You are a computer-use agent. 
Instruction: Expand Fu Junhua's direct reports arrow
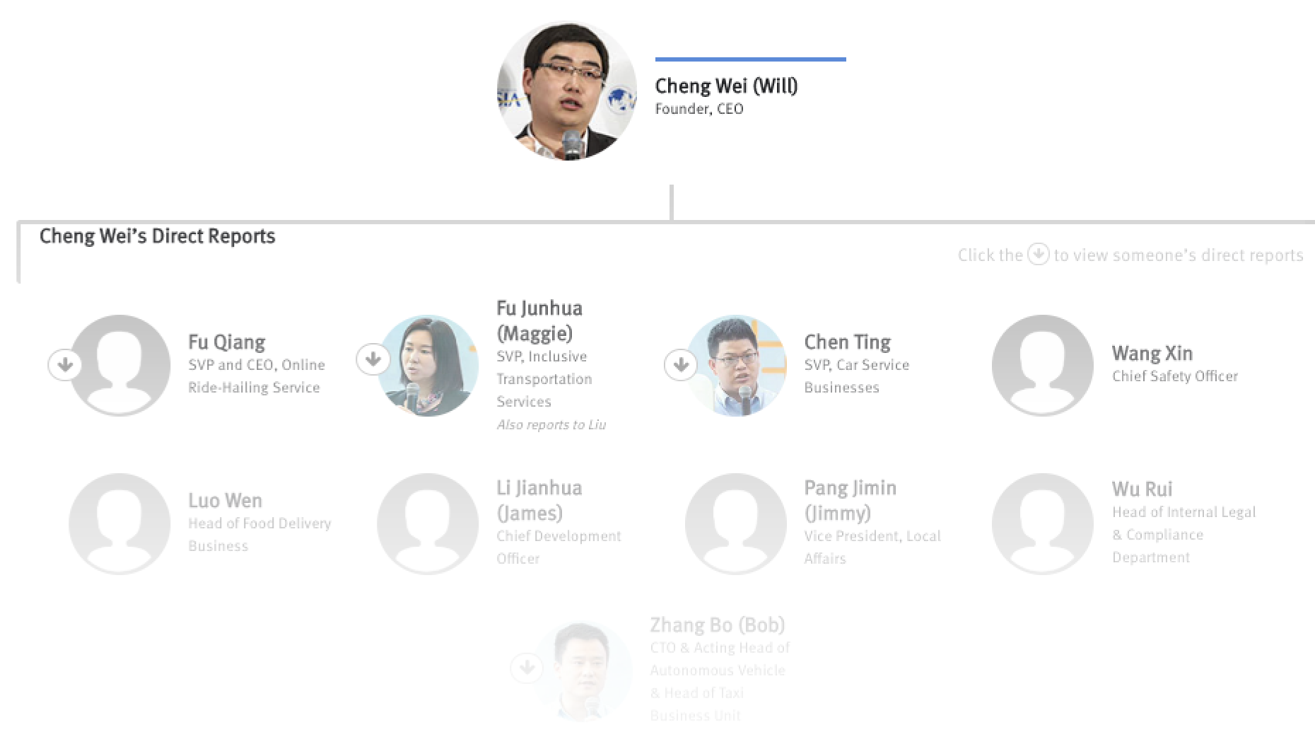coord(373,359)
